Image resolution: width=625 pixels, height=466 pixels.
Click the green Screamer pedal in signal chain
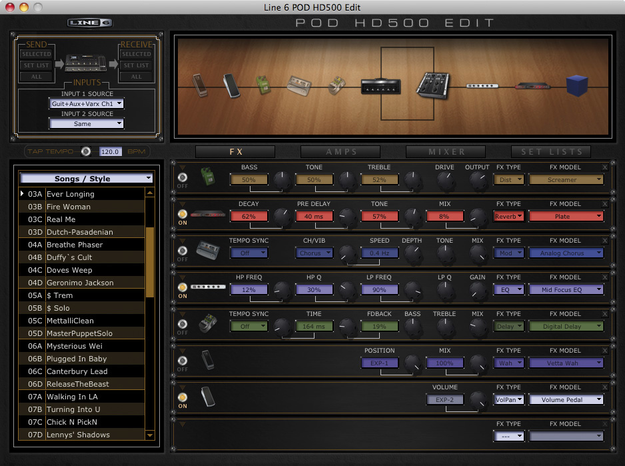tap(263, 85)
